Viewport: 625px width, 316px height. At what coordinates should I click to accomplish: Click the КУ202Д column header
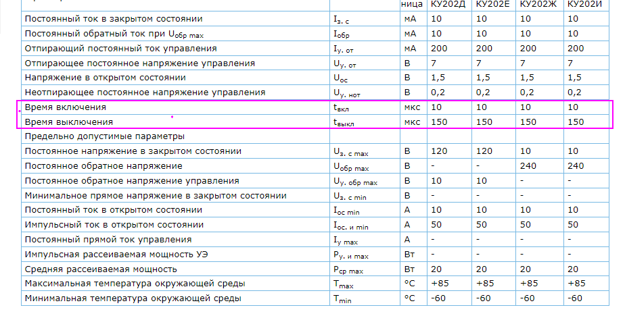[448, 4]
